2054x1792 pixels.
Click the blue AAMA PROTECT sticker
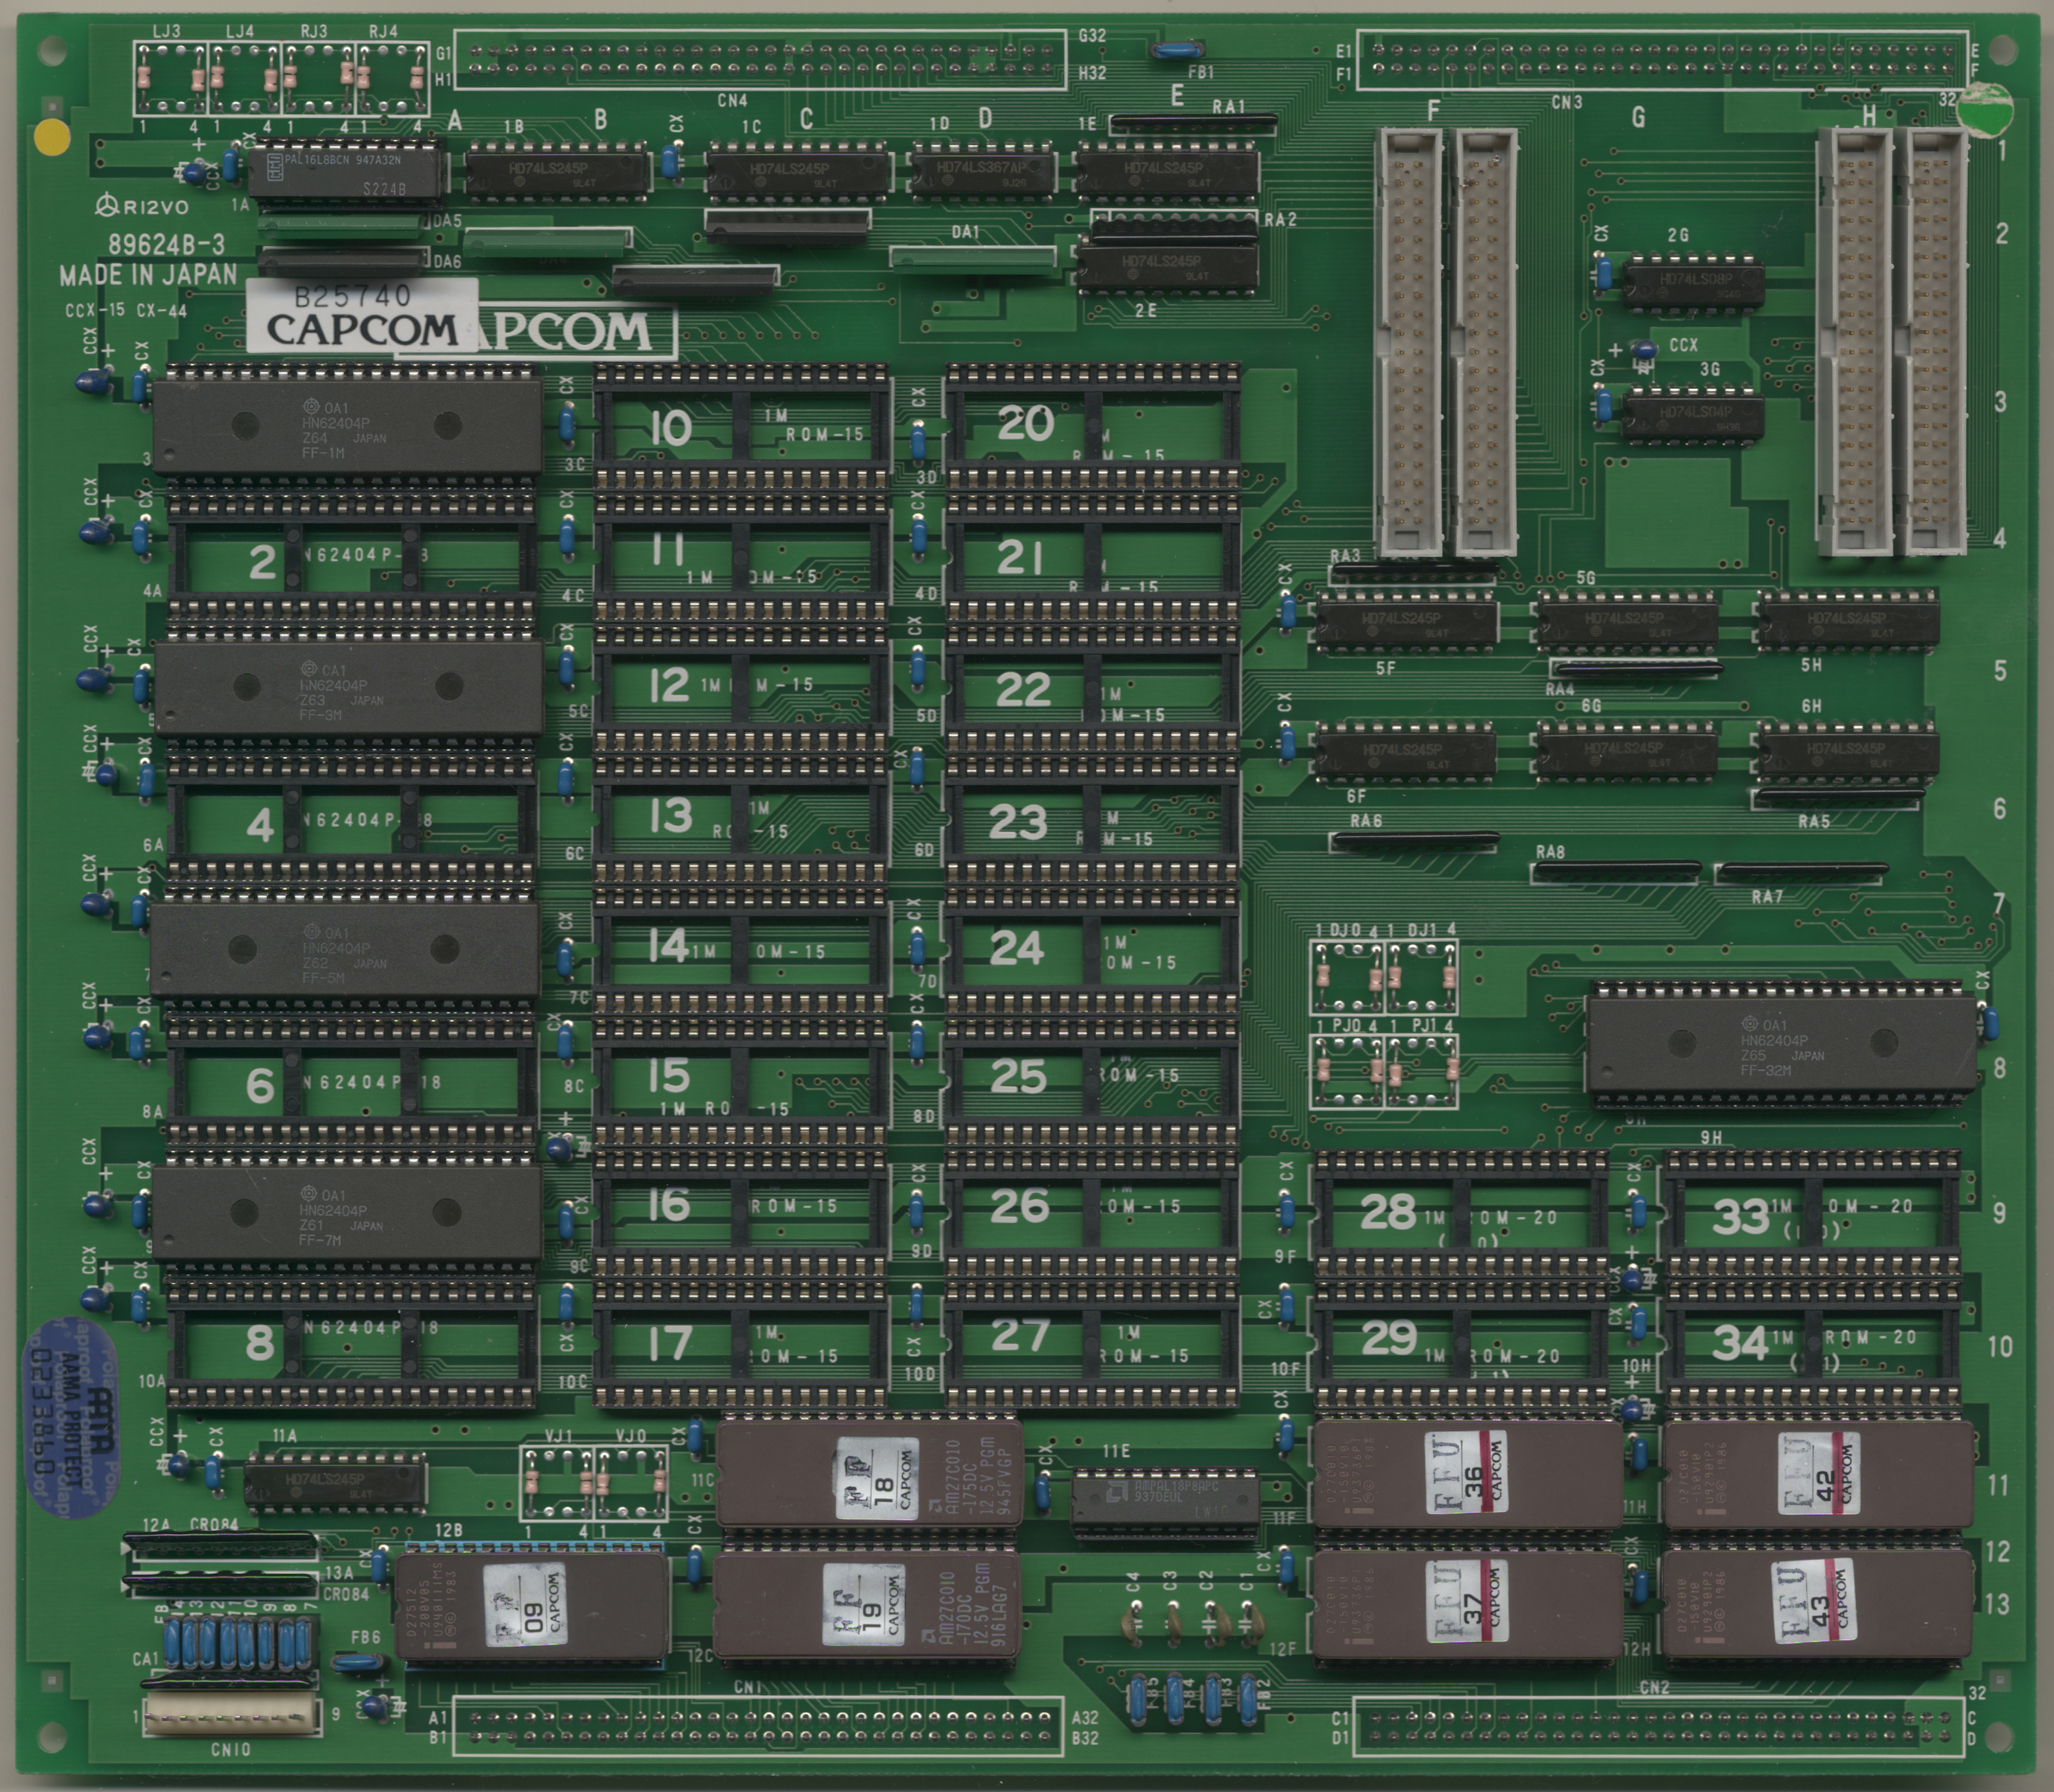[70, 1418]
